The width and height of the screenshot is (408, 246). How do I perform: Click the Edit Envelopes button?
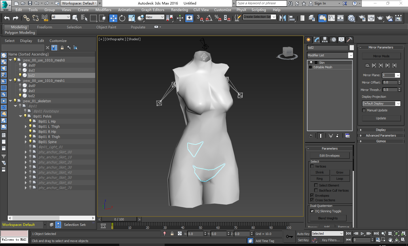point(330,156)
